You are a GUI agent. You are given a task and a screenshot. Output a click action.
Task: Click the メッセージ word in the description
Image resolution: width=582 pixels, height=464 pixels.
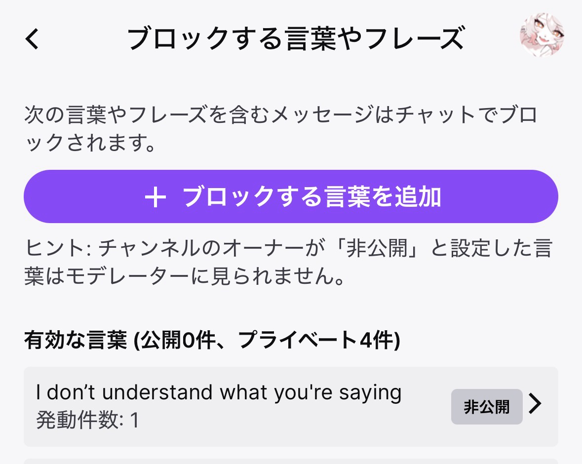[319, 117]
